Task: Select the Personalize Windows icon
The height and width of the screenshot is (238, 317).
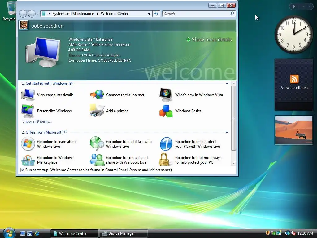Action: 28,111
